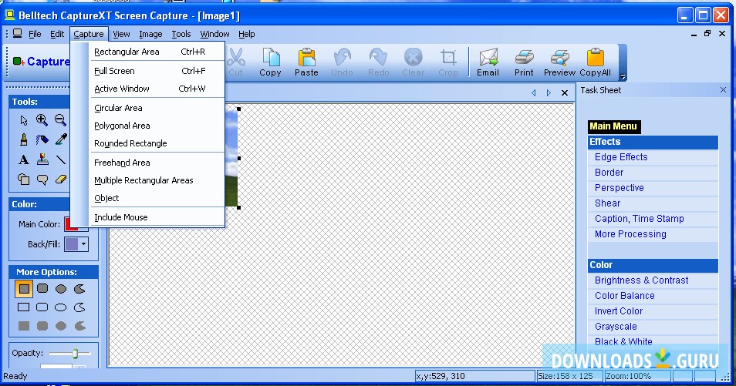Select gray filled ellipse shape option

[x=61, y=325]
